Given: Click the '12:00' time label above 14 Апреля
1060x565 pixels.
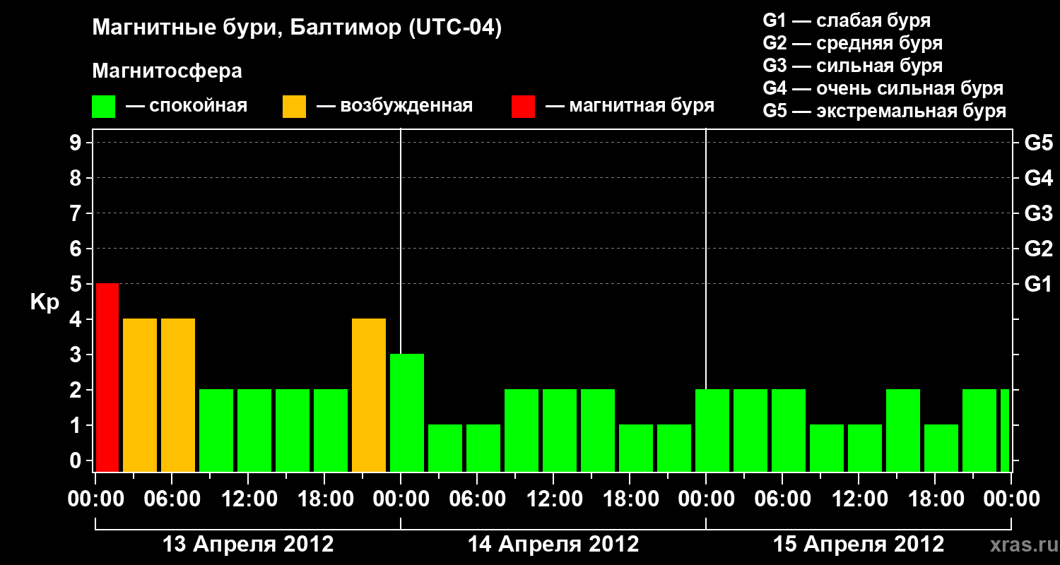Looking at the screenshot, I should [553, 499].
